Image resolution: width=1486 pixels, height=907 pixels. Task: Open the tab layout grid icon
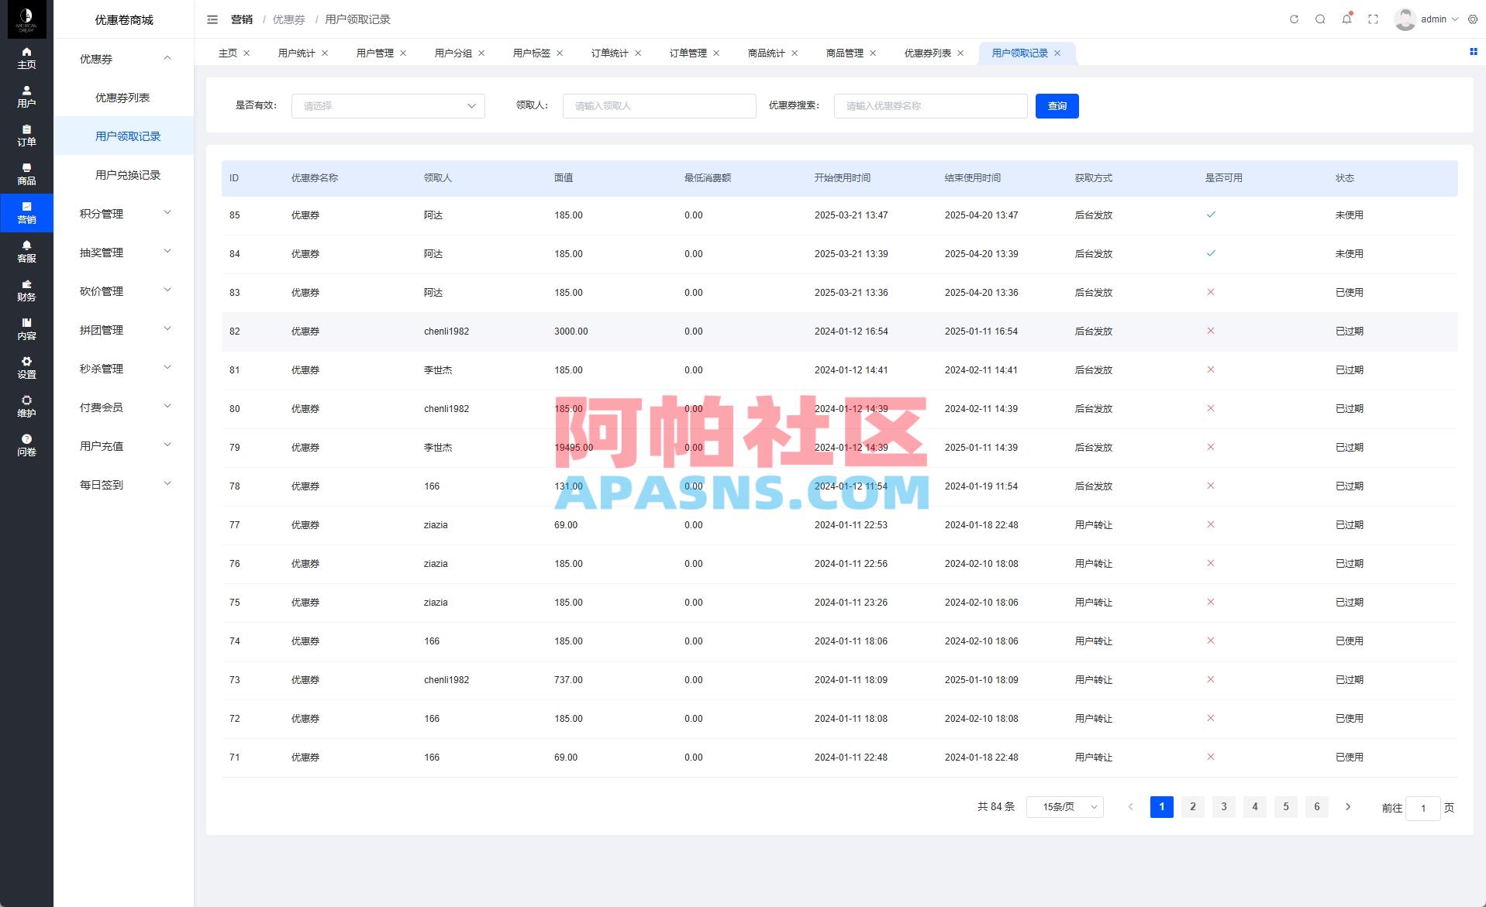[x=1472, y=52]
